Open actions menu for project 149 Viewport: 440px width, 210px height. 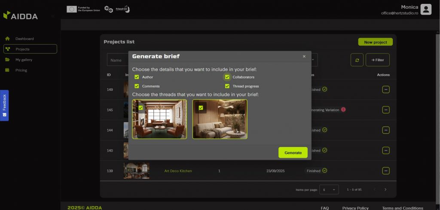coord(386,89)
